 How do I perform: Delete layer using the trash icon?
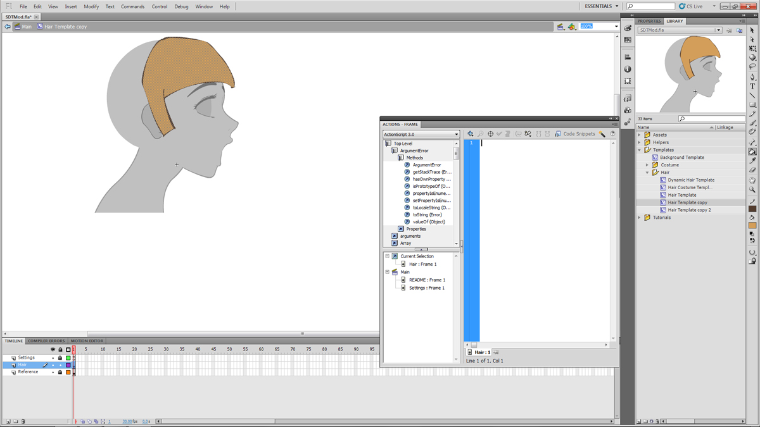click(23, 421)
